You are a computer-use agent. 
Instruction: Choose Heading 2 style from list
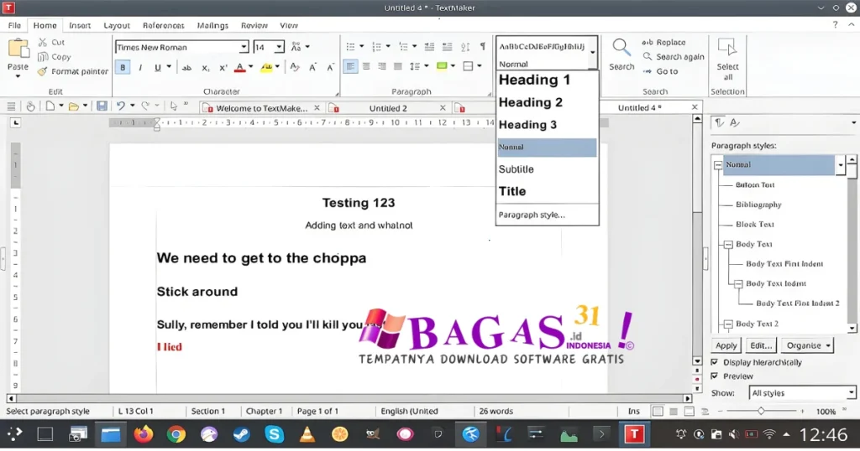[x=547, y=102]
